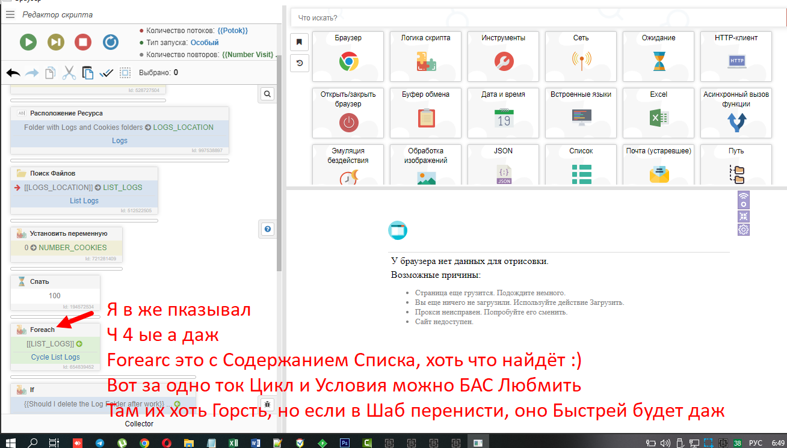This screenshot has height=448, width=787.
Task: Click the Особый launch type link
Action: [204, 43]
